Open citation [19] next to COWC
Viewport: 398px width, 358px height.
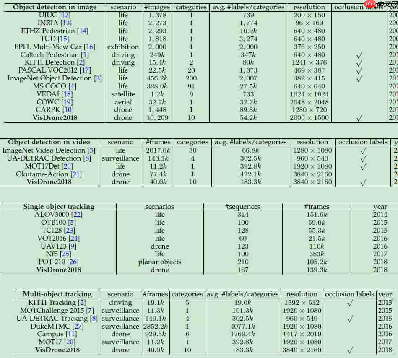point(67,102)
